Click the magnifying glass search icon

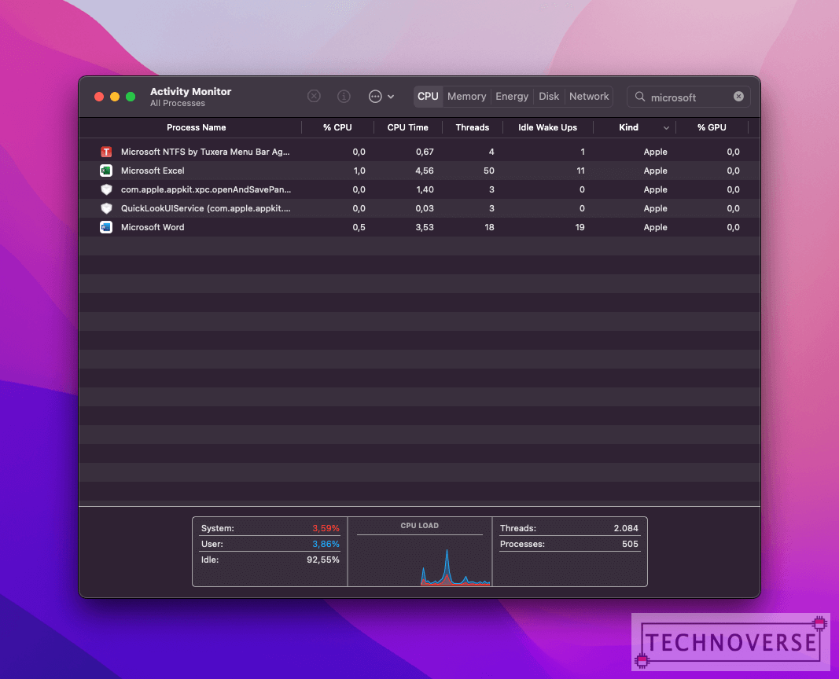640,96
